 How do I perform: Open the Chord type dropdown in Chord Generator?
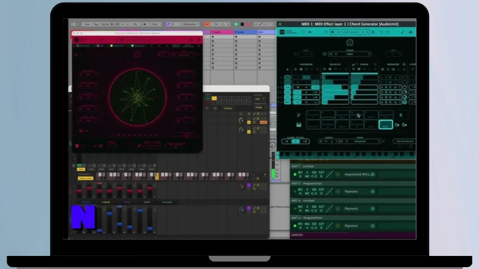[x=350, y=54]
